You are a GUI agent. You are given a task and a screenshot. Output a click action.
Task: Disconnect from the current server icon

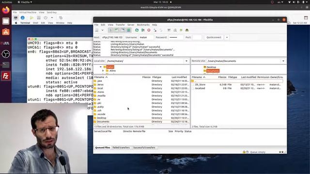click(x=155, y=30)
